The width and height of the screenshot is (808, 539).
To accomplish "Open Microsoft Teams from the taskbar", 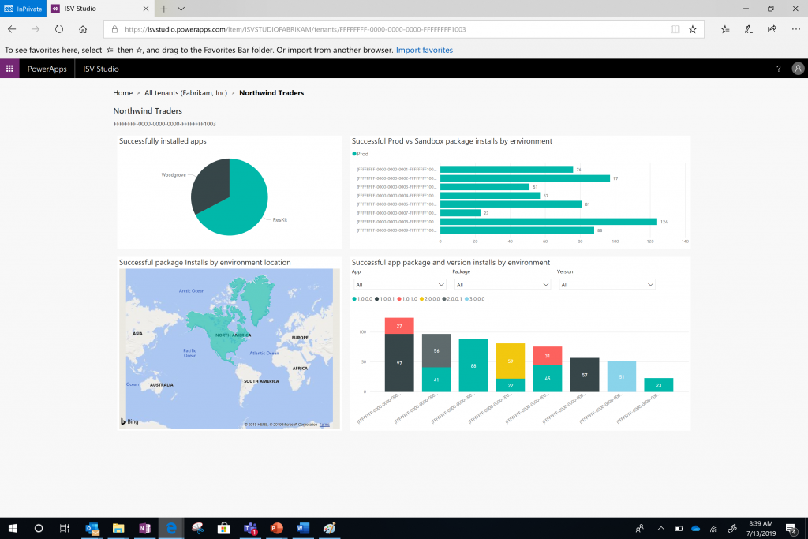I will coord(250,528).
